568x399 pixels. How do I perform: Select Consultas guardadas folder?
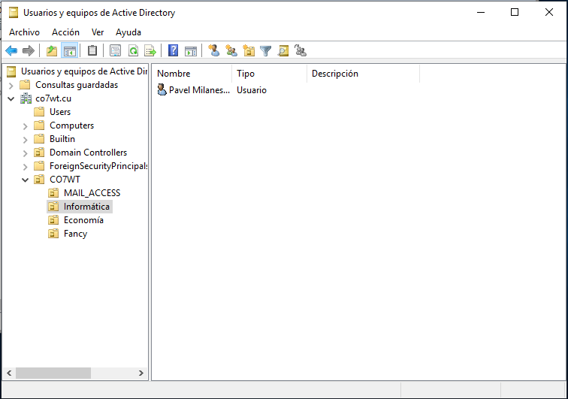tap(77, 85)
